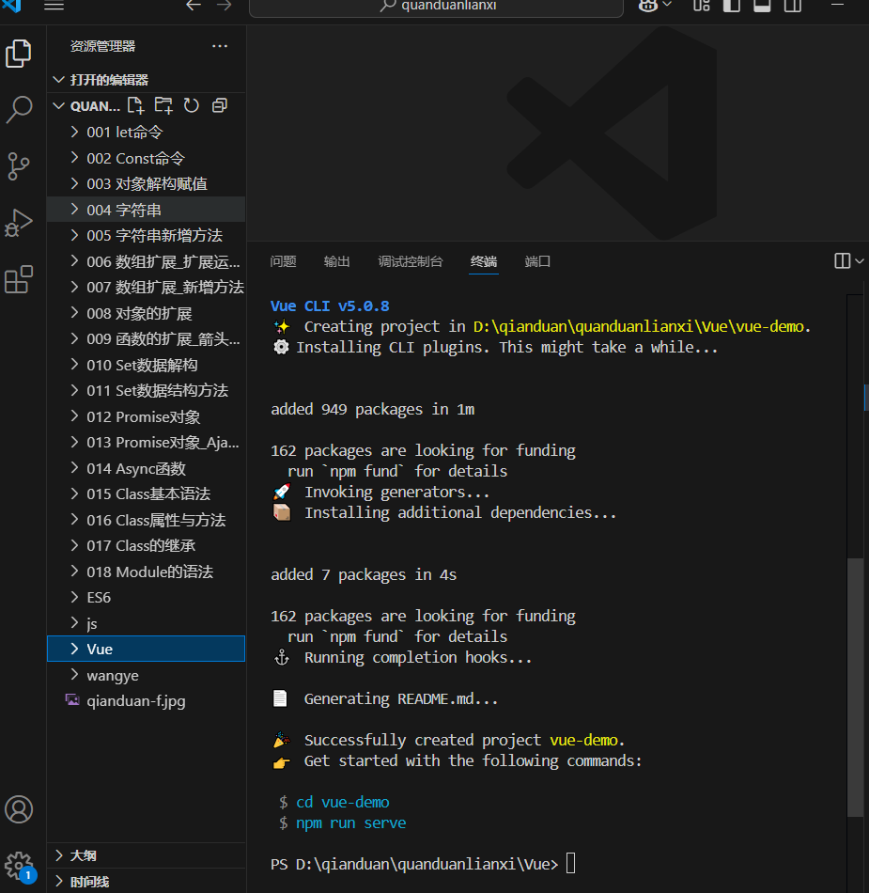The image size is (869, 893).
Task: Open the terminal split dropdown arrow
Action: [860, 260]
